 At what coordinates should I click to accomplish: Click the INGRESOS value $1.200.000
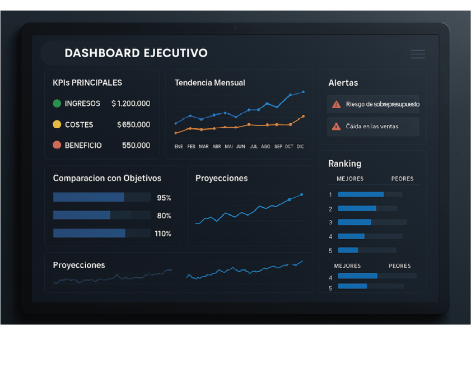click(130, 104)
